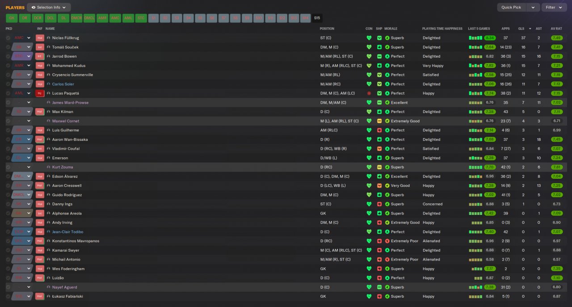572x307 pixels.
Task: Click Maxwel Cornet's Extremely Good morale icon
Action: coord(387,121)
